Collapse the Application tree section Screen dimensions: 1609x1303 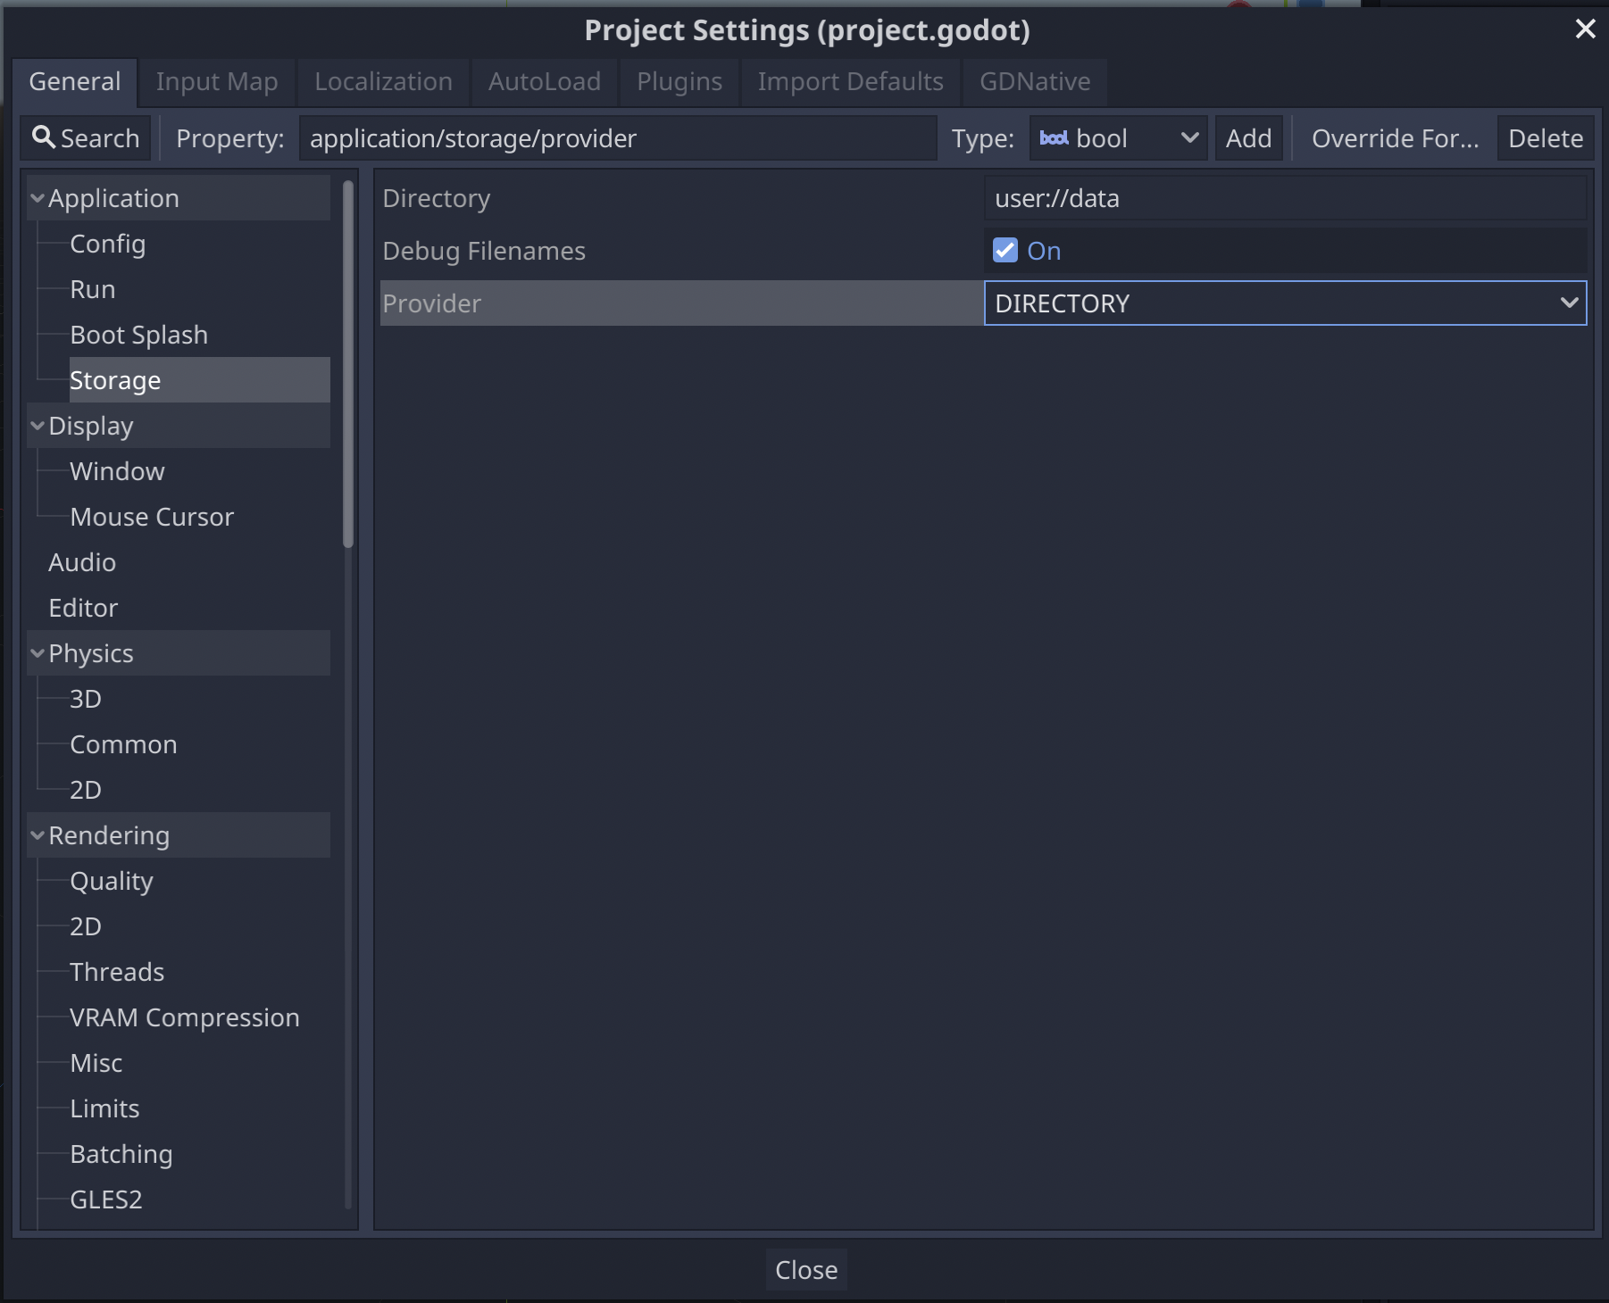click(38, 198)
